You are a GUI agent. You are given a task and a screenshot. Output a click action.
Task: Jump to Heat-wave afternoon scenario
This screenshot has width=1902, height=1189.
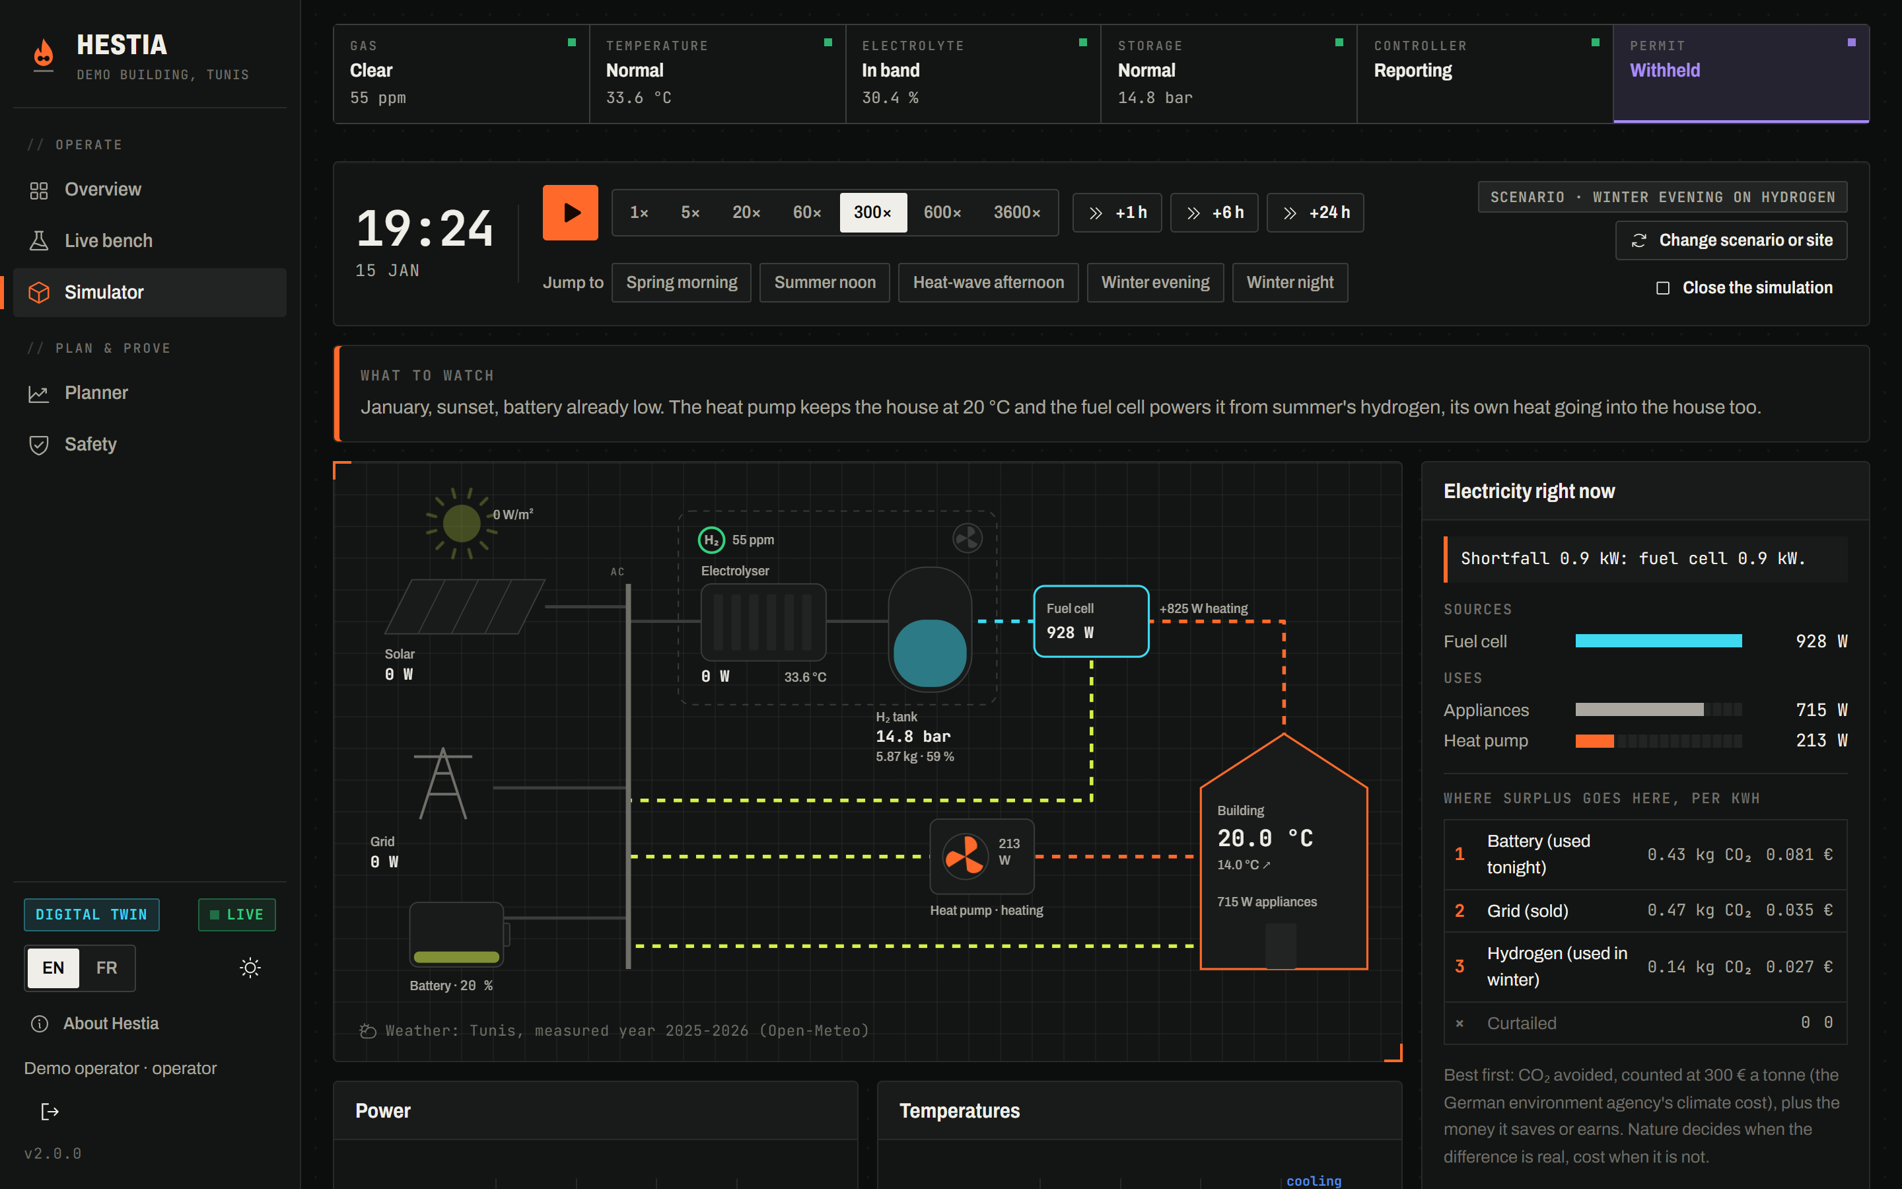pyautogui.click(x=988, y=282)
